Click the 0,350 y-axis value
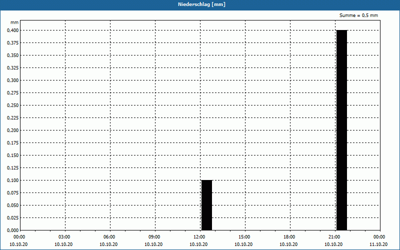Viewport: 400px width, 250px height. tap(13, 55)
